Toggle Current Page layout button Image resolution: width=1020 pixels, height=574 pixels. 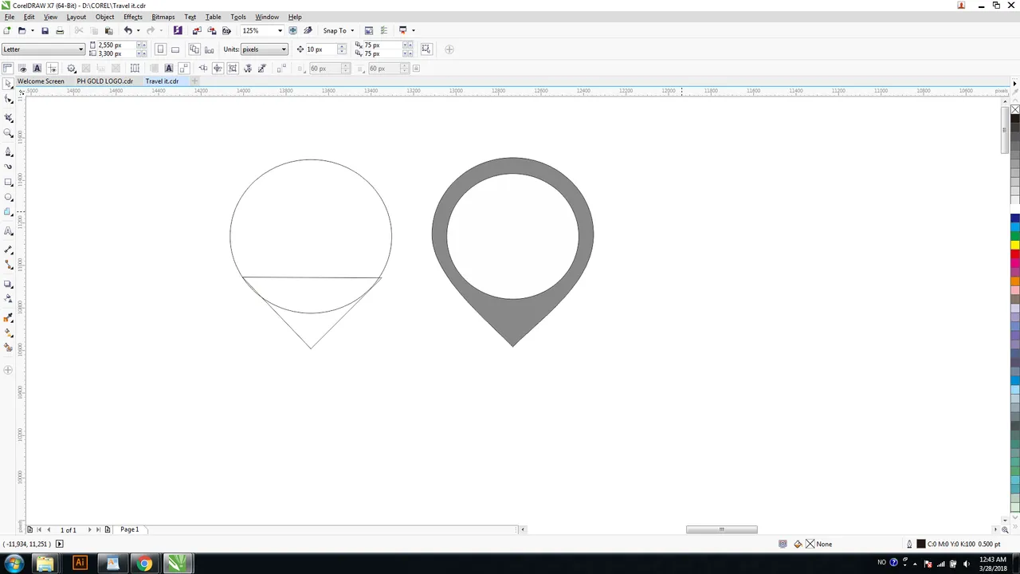[209, 49]
